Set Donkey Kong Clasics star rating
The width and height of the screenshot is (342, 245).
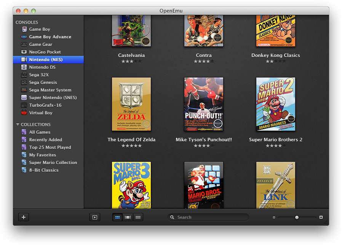click(x=276, y=62)
